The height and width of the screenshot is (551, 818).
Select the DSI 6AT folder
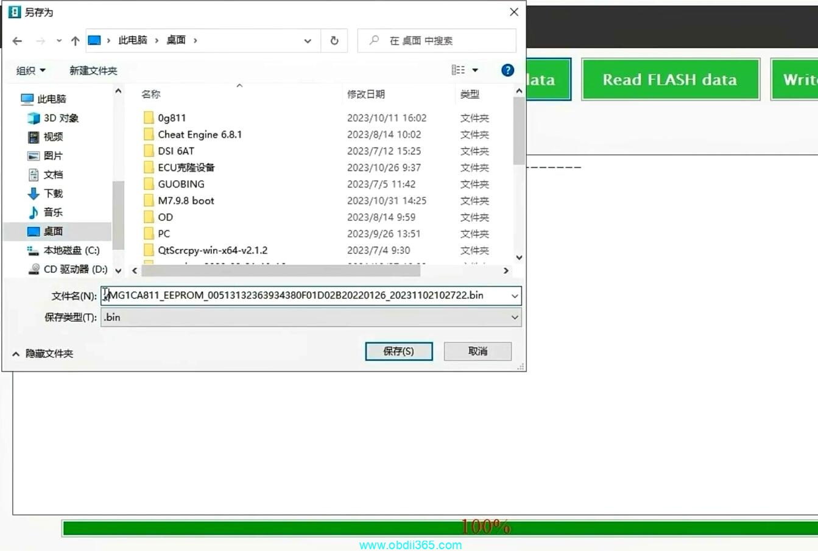click(169, 151)
